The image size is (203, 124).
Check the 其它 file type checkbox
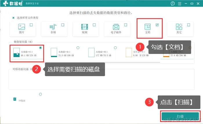point(188,25)
